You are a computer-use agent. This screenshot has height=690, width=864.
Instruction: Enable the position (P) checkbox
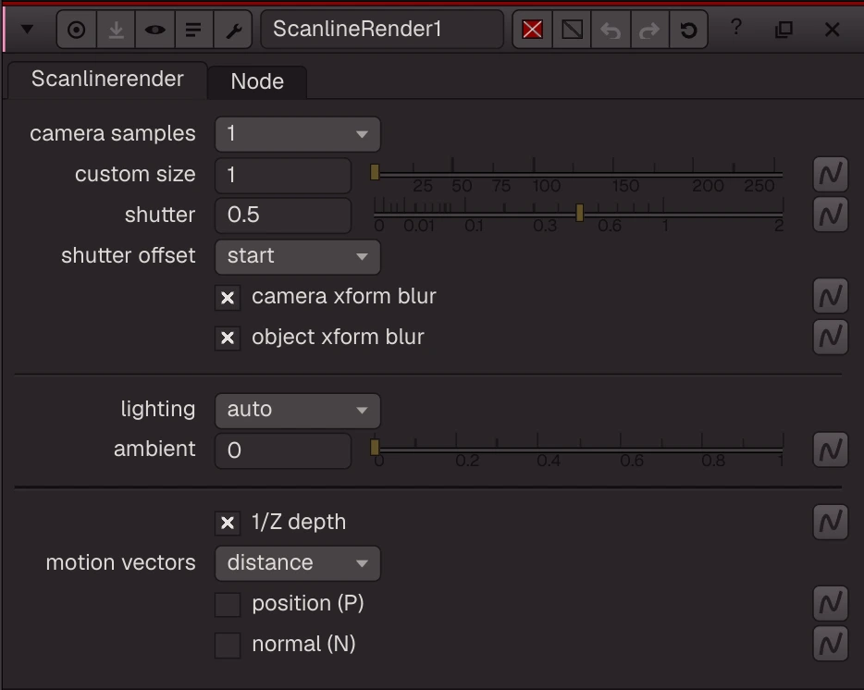click(x=228, y=605)
